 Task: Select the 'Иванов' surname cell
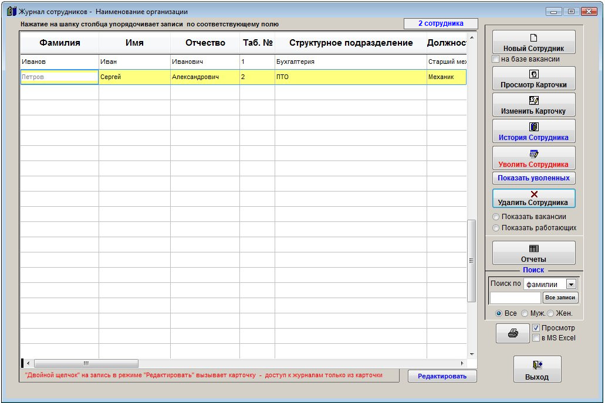60,62
